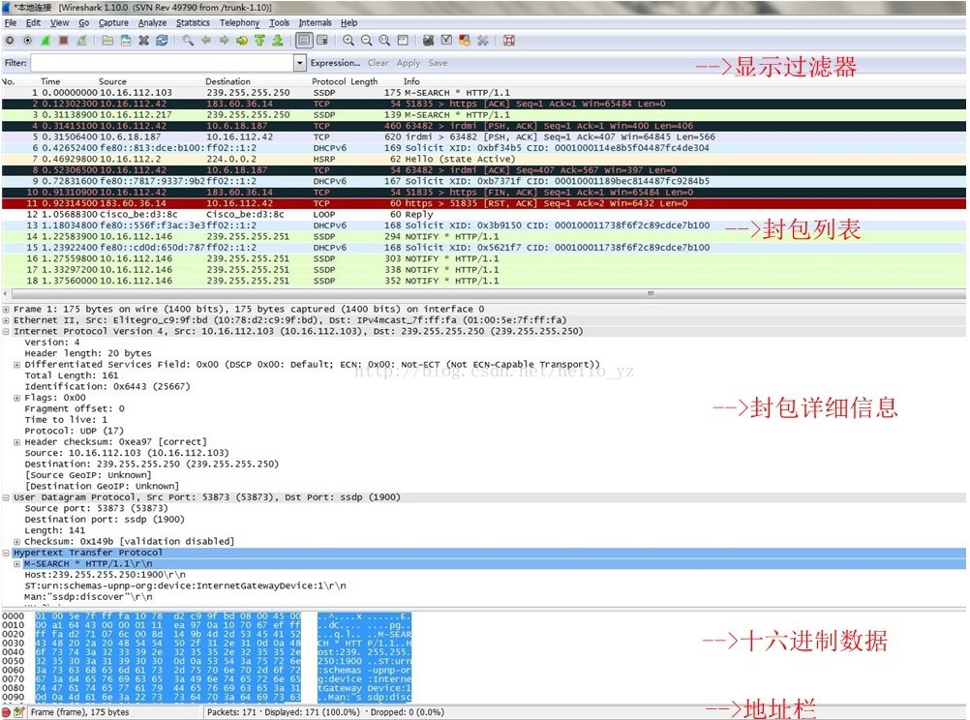Click hex offset row 0030 bytes
Screen dimensions: 970x720
coord(167,644)
